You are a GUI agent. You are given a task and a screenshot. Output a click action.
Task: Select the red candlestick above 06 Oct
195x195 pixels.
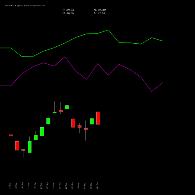[98, 118]
